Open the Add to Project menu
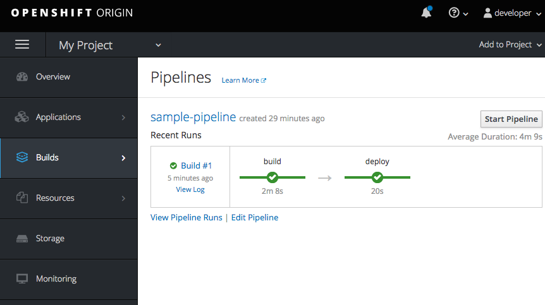This screenshot has height=305, width=545. pyautogui.click(x=510, y=45)
